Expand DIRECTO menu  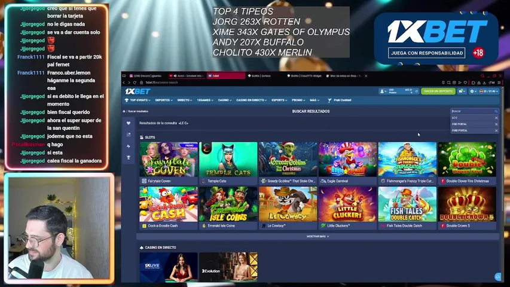[184, 100]
